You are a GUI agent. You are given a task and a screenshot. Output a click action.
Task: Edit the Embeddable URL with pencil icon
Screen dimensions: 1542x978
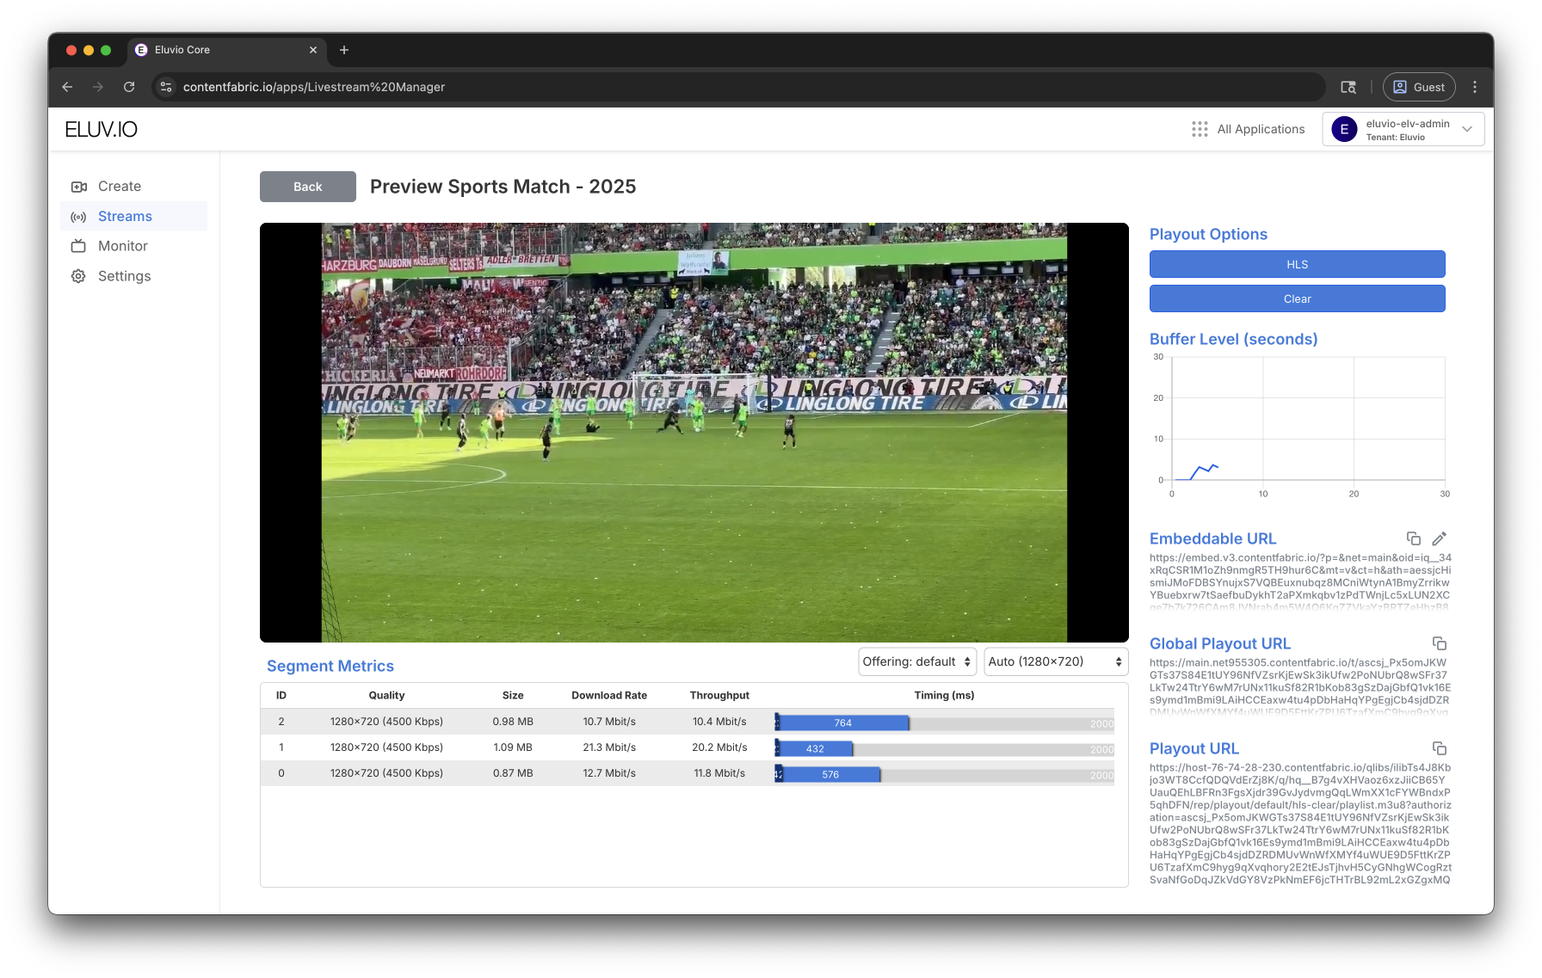click(1439, 538)
